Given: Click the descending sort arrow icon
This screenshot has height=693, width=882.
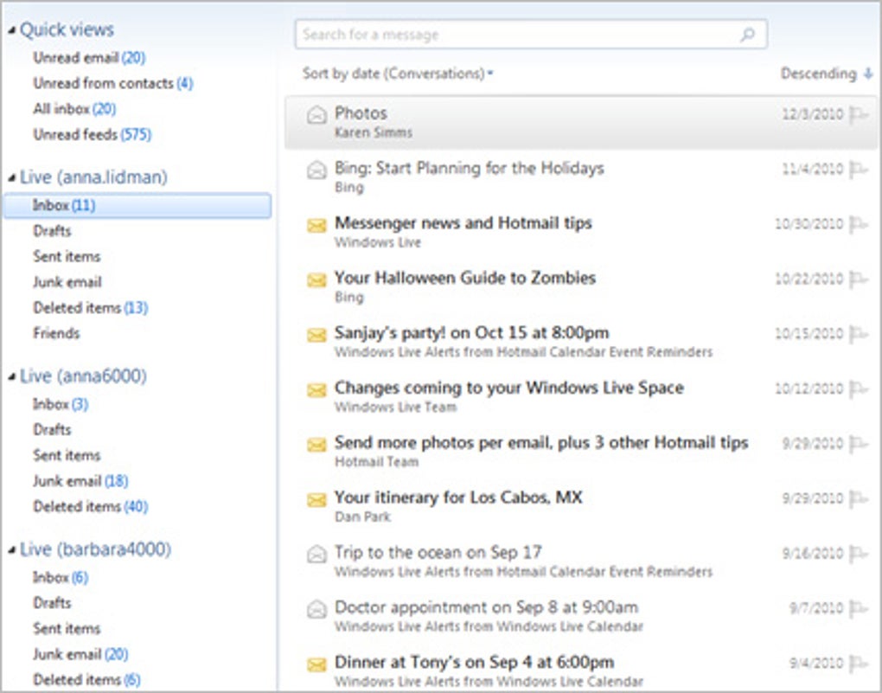Looking at the screenshot, I should 868,74.
